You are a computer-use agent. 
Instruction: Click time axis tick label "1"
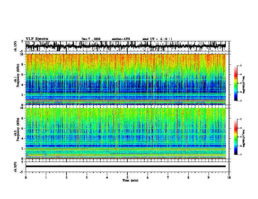(x=46, y=178)
